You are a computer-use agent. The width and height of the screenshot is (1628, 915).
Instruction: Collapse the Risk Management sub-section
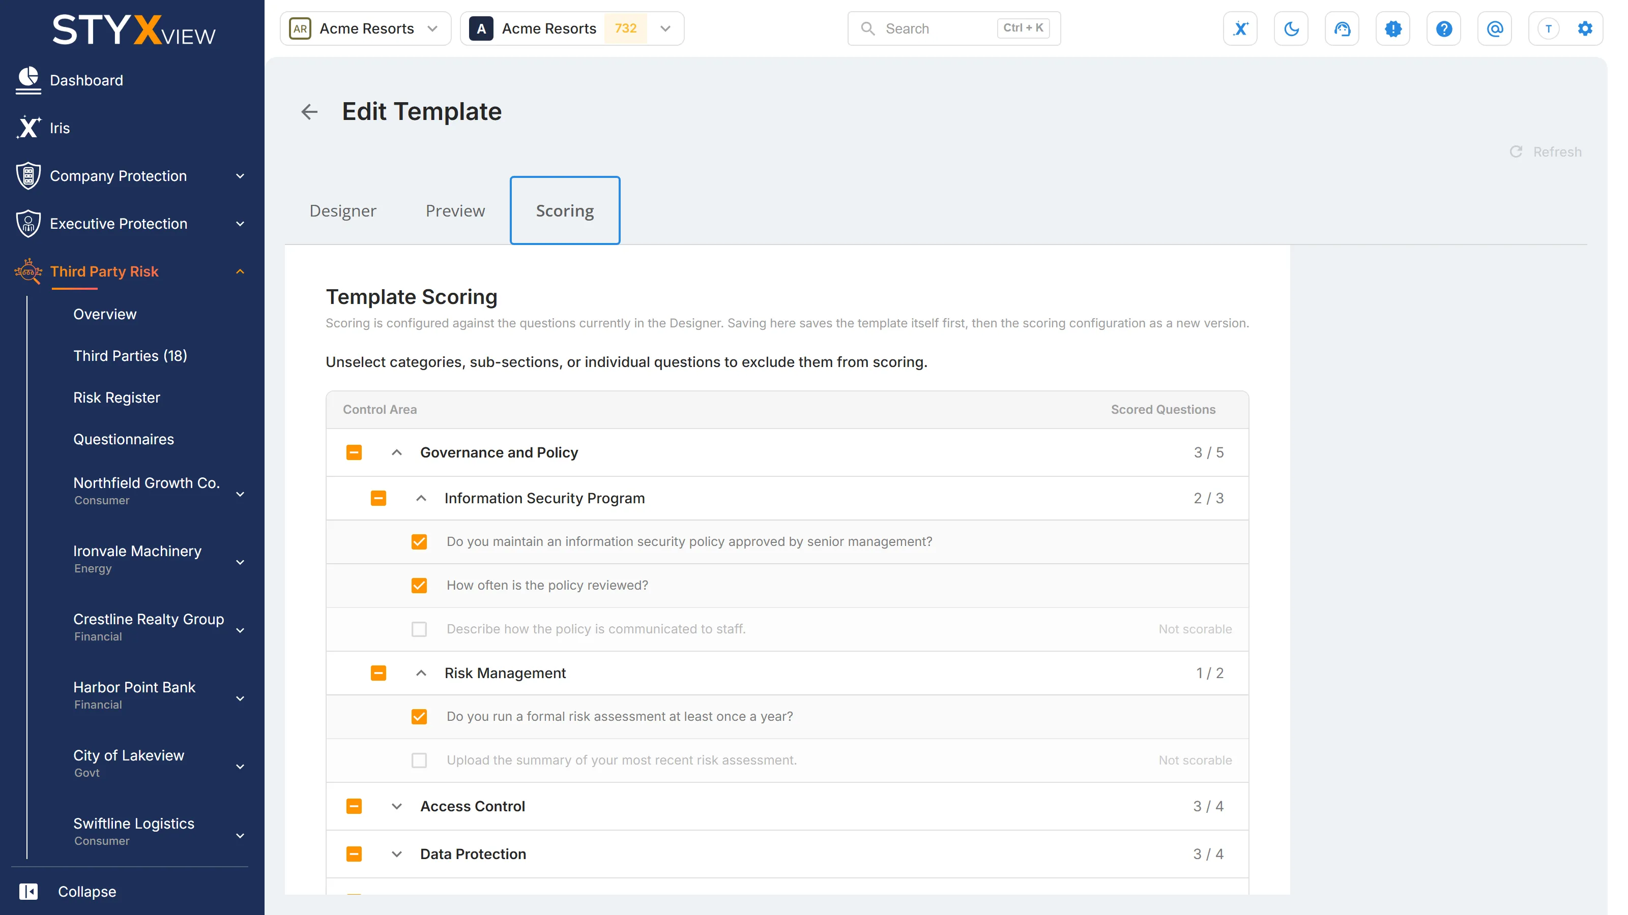421,673
